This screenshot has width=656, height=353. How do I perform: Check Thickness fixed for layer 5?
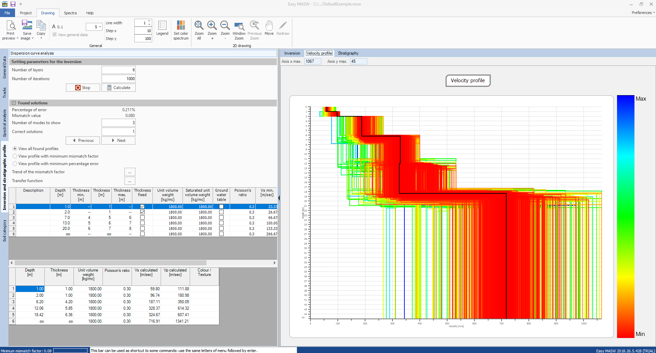click(142, 229)
